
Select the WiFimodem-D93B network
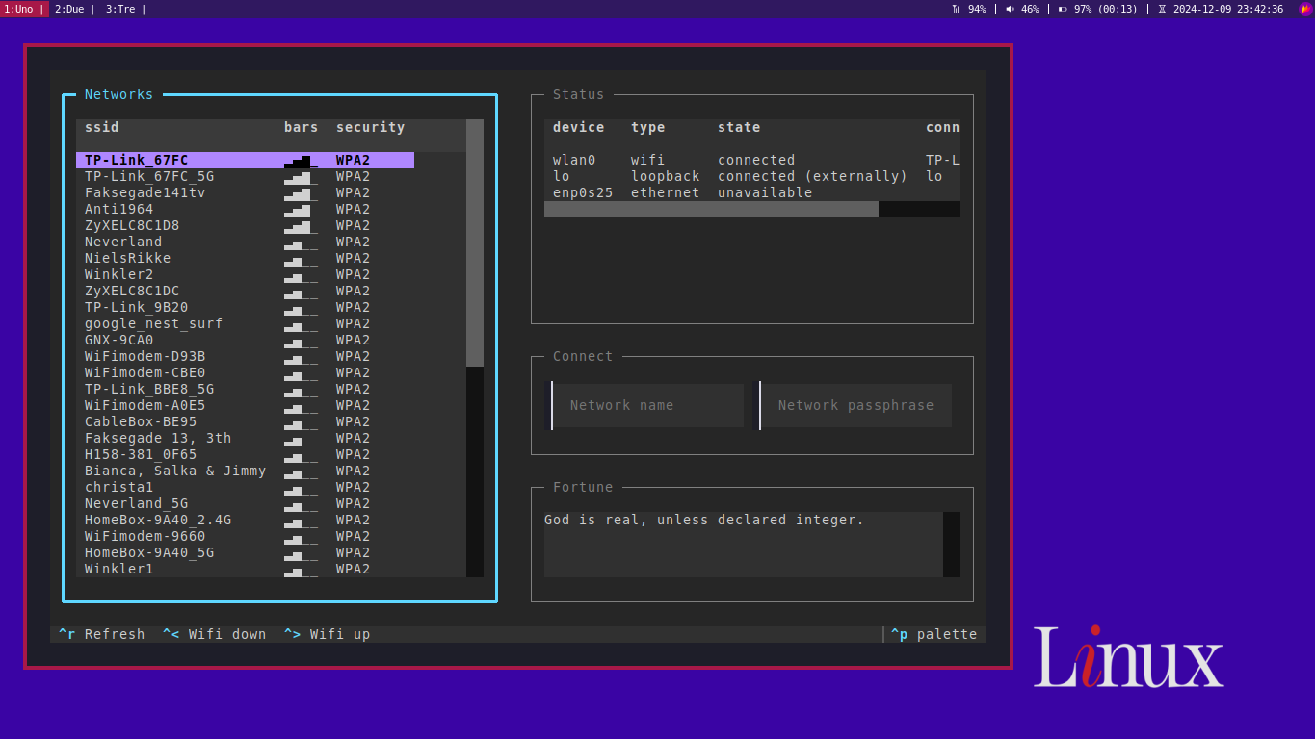tap(245, 356)
